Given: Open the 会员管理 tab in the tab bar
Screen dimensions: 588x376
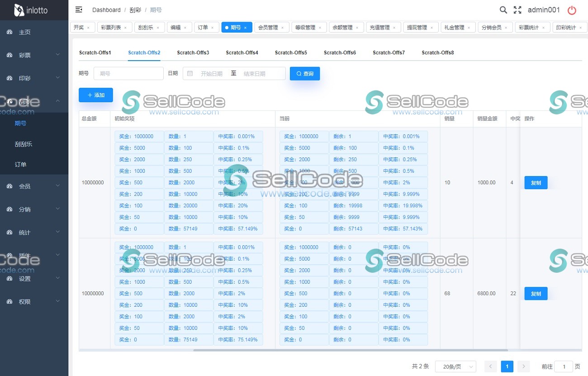Looking at the screenshot, I should coord(269,27).
